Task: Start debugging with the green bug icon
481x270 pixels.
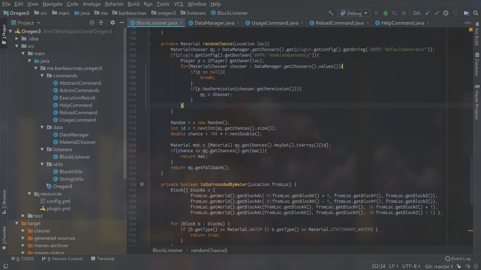Action: pos(386,13)
